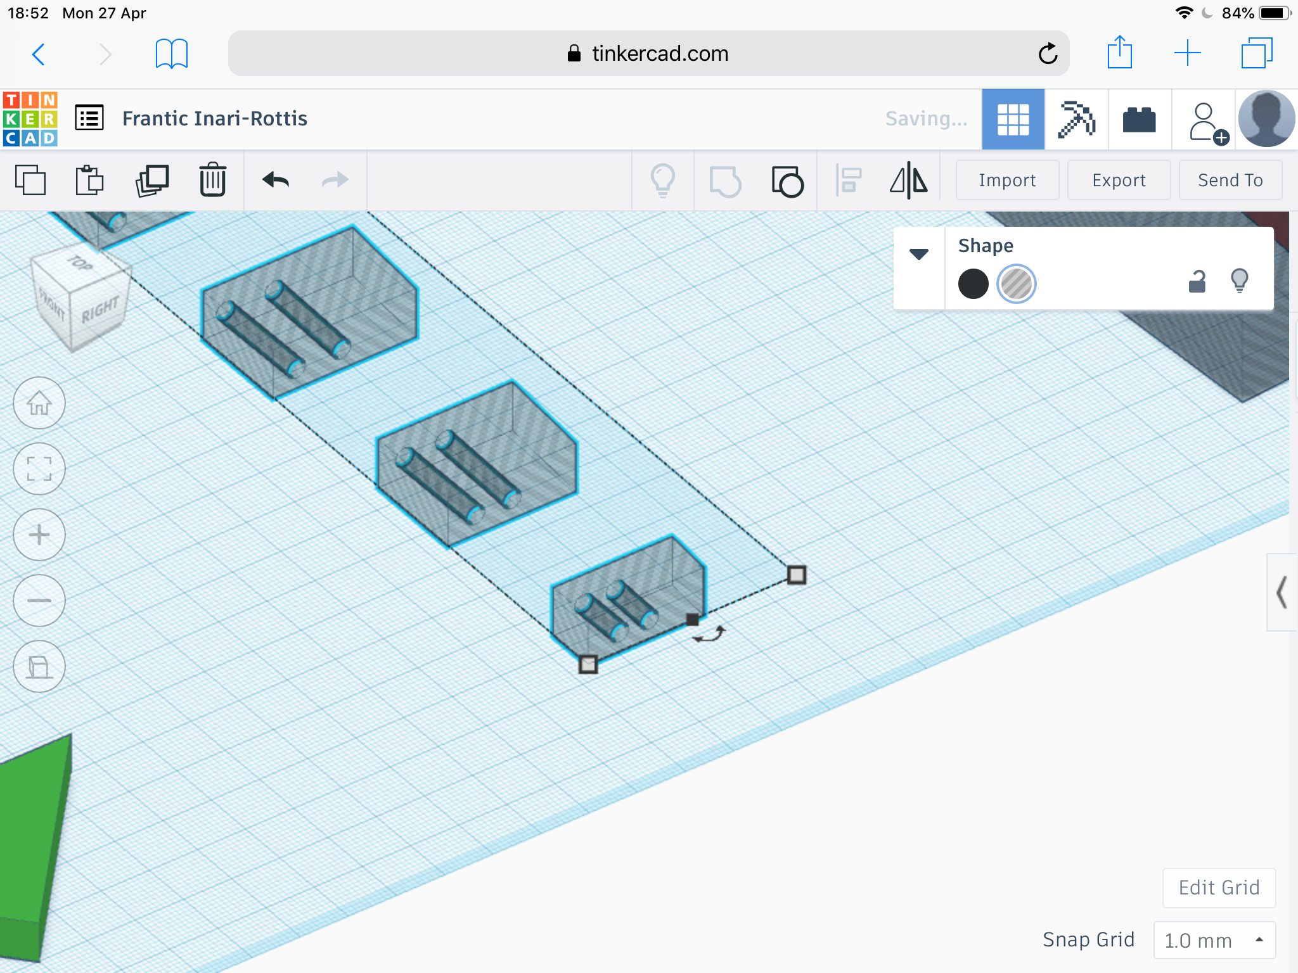Open the Snap Grid dropdown

click(x=1214, y=940)
